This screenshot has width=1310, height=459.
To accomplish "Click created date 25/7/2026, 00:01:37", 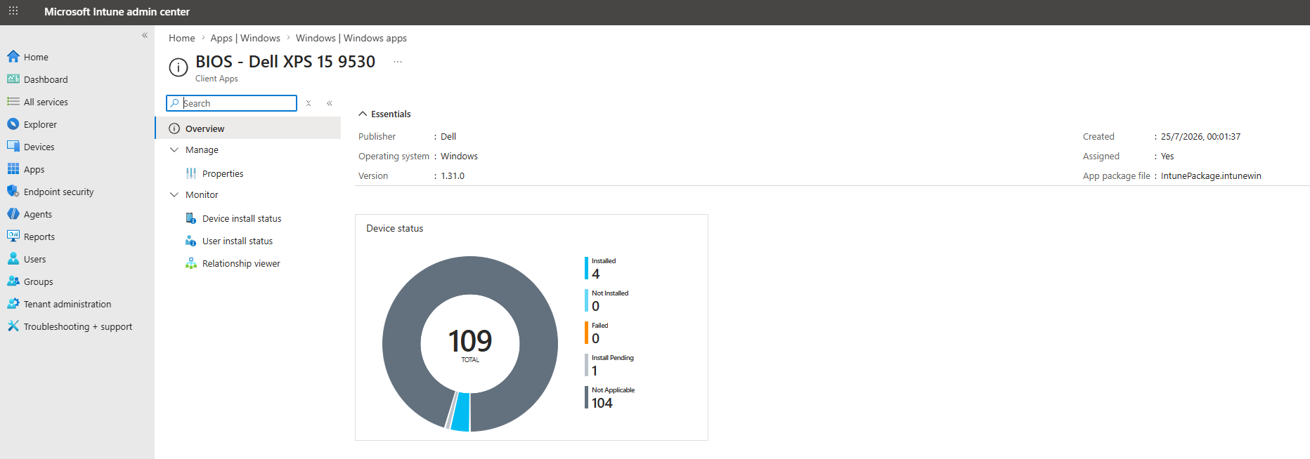I will pos(1200,136).
